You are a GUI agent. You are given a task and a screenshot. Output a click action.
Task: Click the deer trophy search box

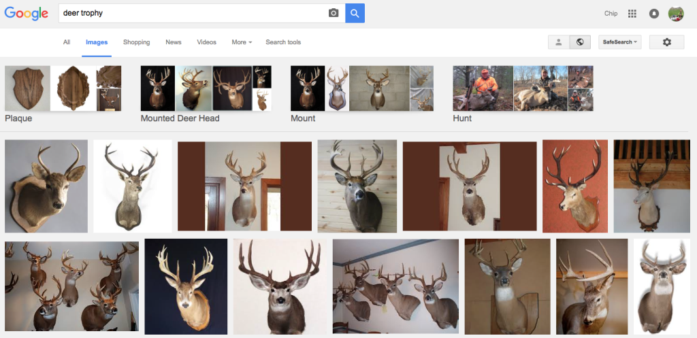[x=191, y=13]
